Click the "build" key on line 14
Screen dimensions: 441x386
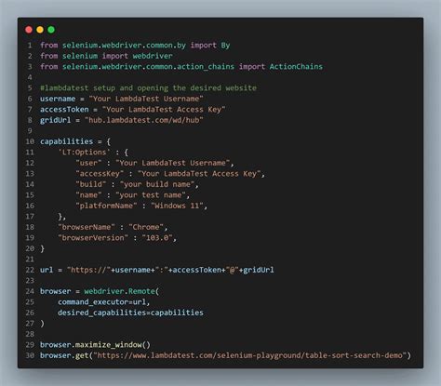coord(91,184)
